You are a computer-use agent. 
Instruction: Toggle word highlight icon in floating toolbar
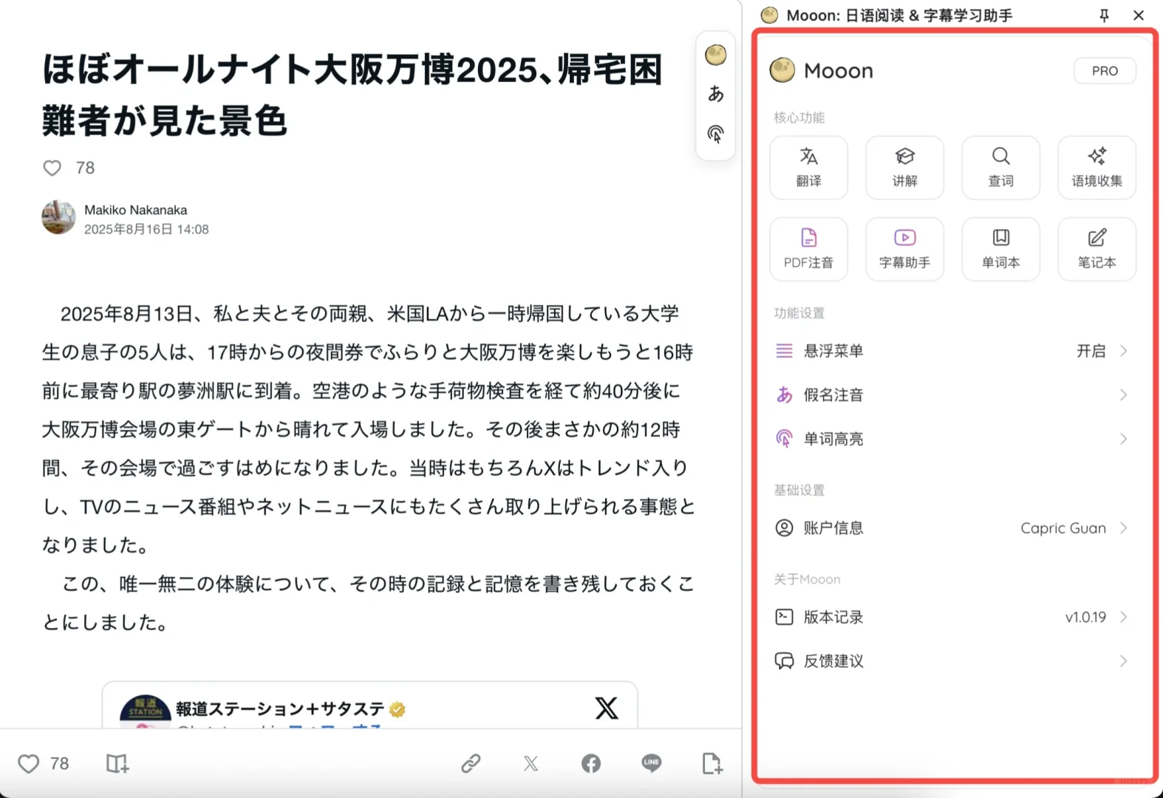pyautogui.click(x=715, y=134)
